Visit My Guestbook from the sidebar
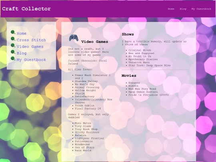The height and width of the screenshot is (162, 216). point(31,60)
